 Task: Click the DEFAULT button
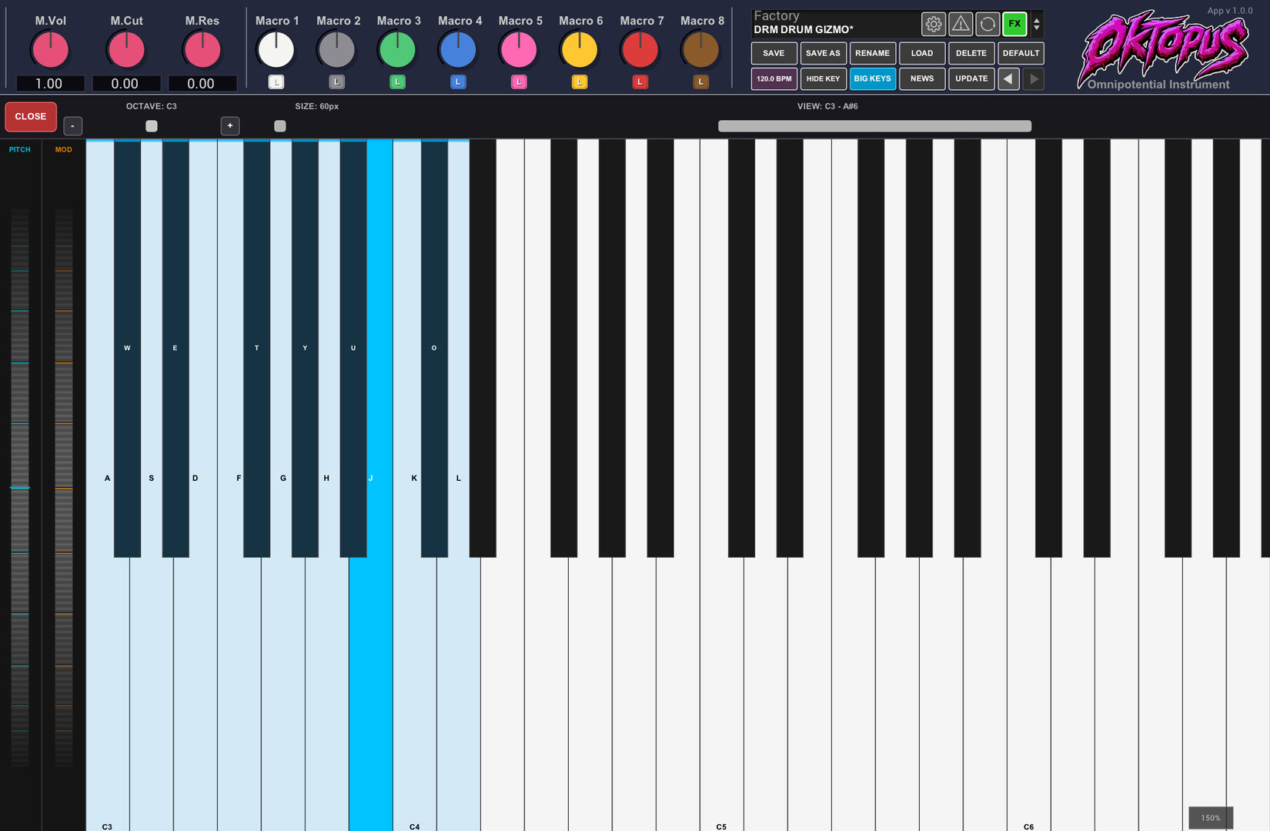click(x=1021, y=53)
